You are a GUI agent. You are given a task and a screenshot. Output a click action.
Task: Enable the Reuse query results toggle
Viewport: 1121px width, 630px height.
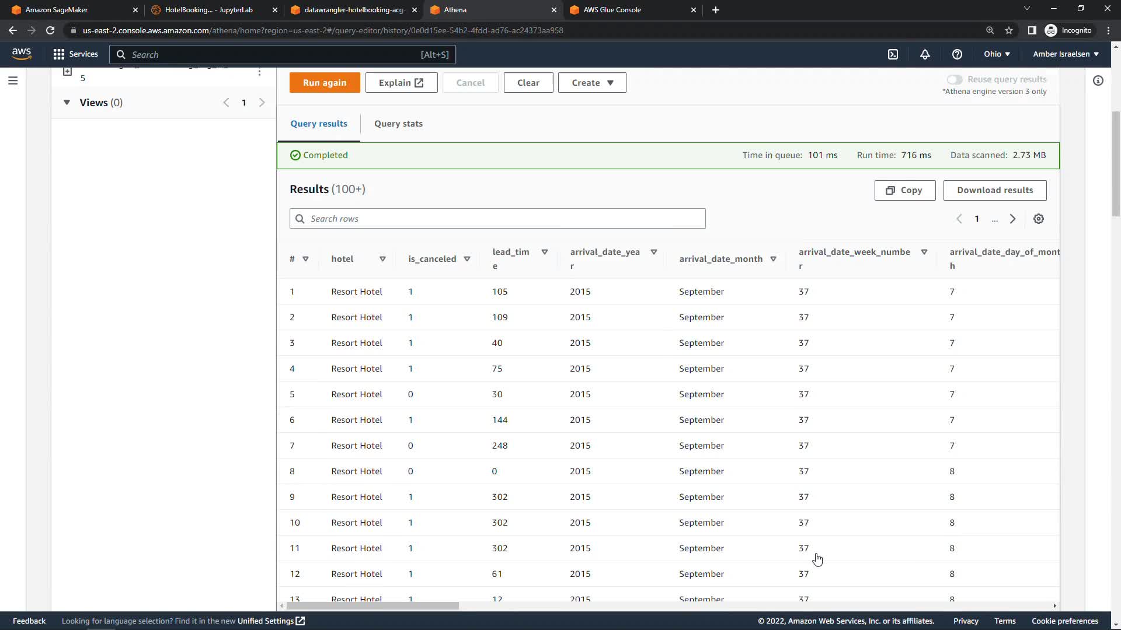954,79
